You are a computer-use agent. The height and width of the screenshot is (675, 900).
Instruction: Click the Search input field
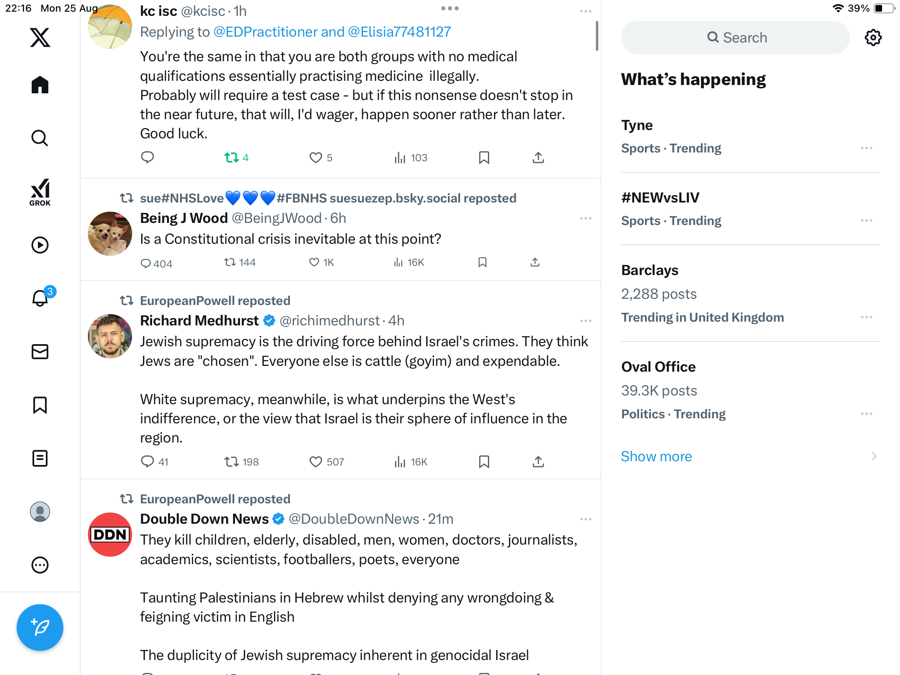click(735, 37)
